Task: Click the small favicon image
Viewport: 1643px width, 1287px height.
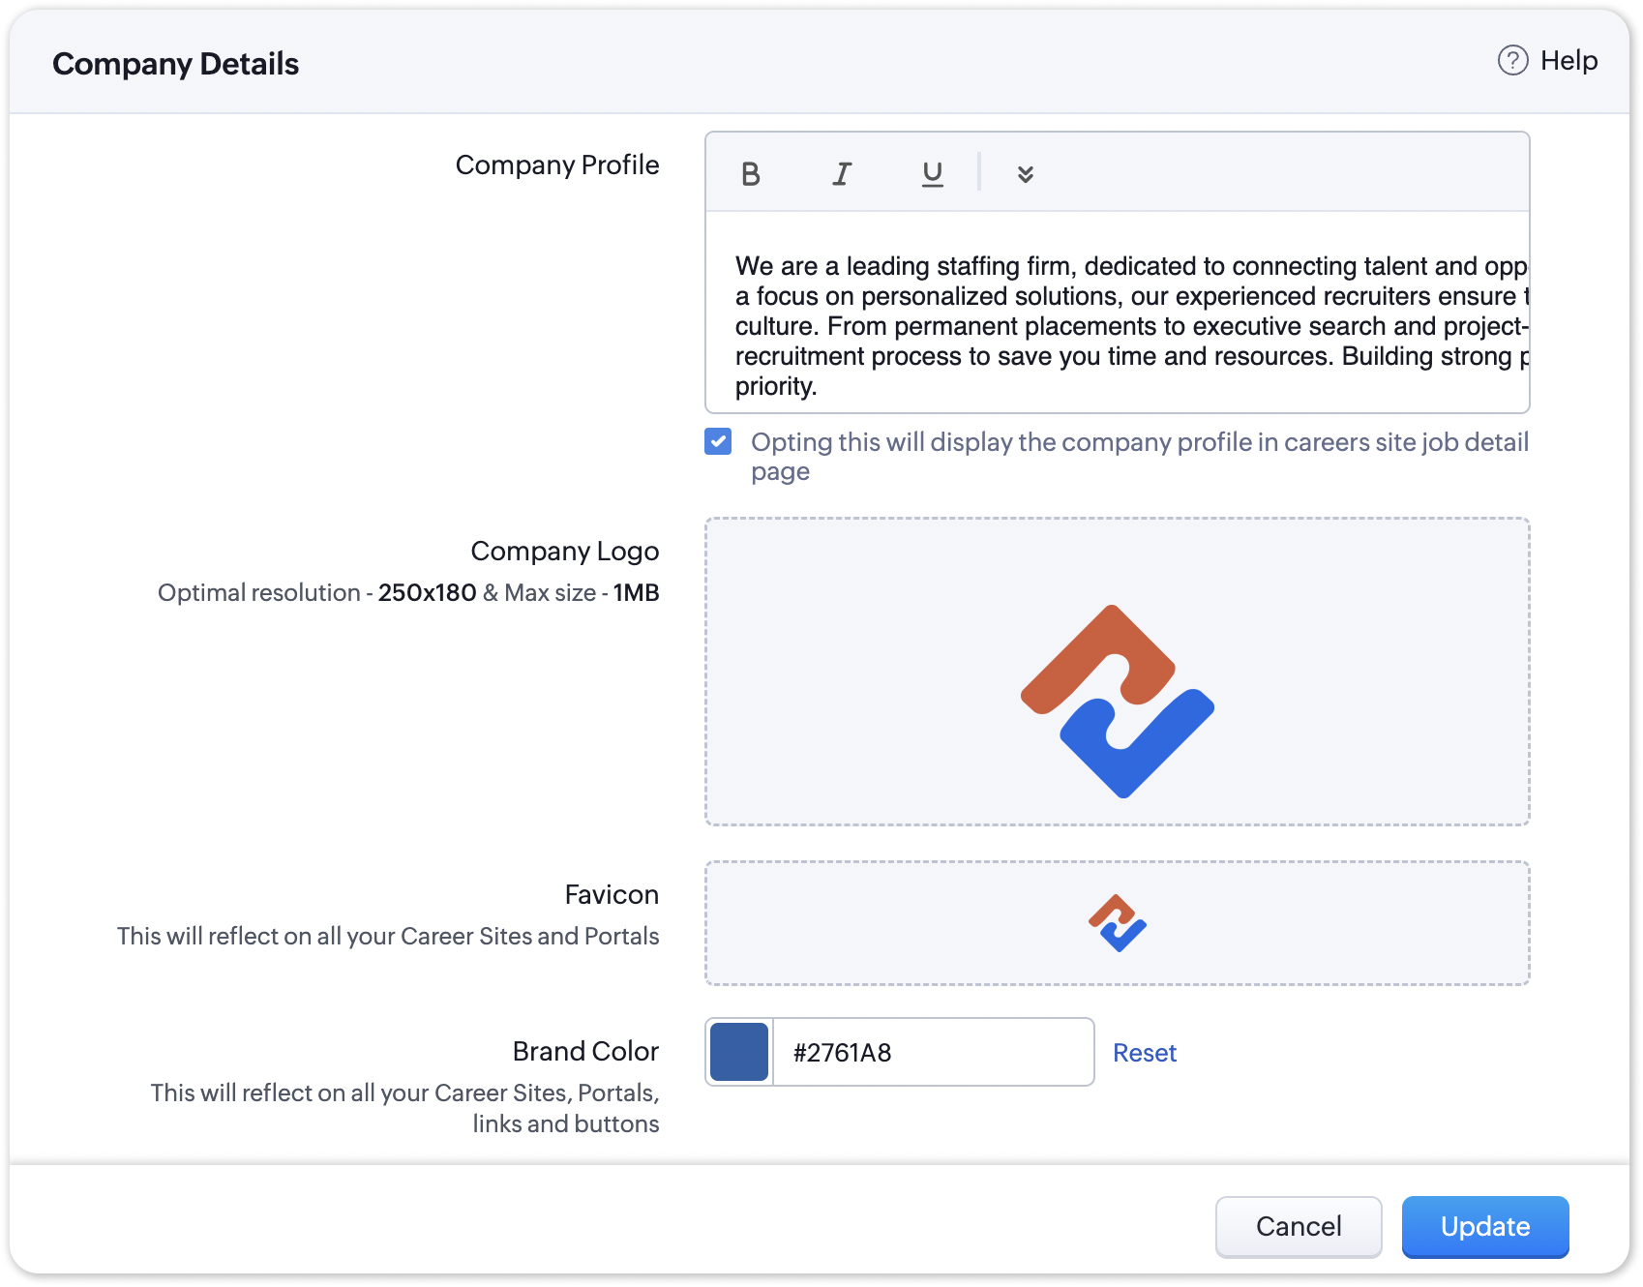Action: 1118,923
